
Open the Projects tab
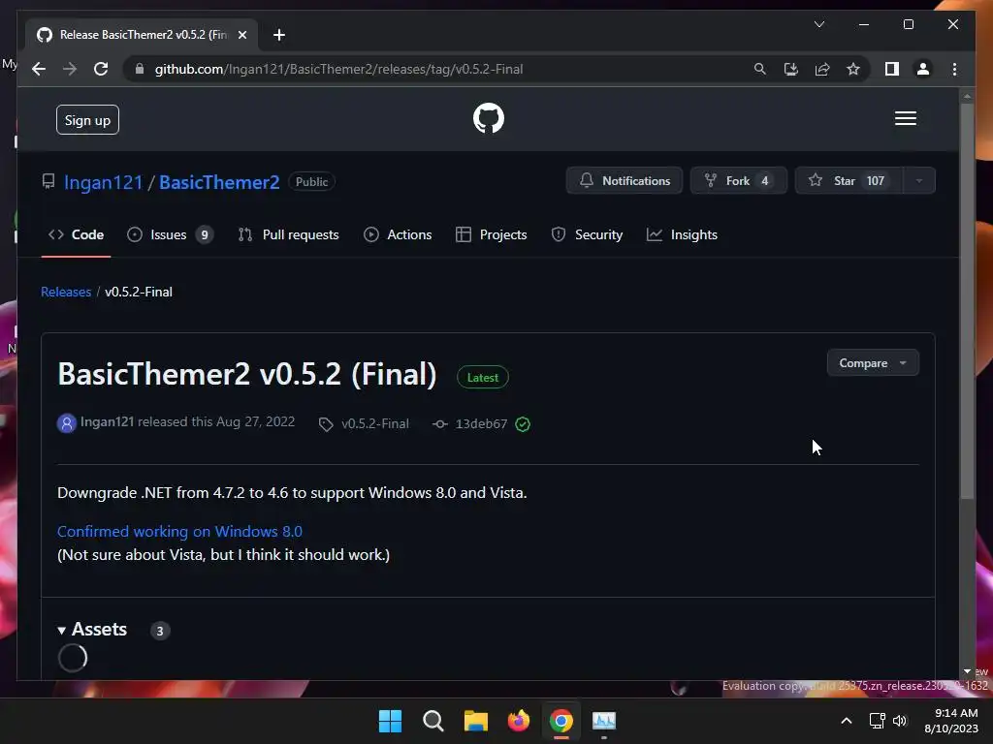(491, 234)
